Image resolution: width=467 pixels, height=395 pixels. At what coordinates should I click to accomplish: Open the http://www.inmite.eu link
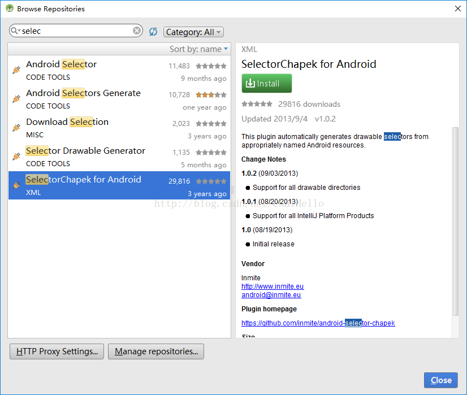click(x=273, y=287)
